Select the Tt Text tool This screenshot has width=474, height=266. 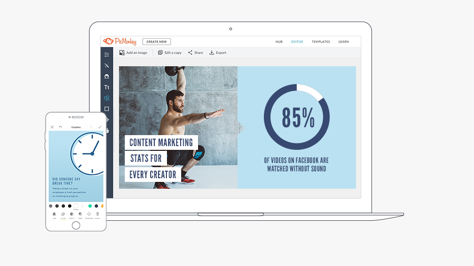(107, 87)
